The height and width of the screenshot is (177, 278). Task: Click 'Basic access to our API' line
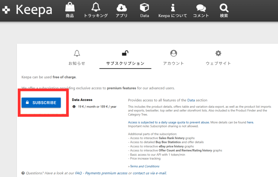[157, 155]
